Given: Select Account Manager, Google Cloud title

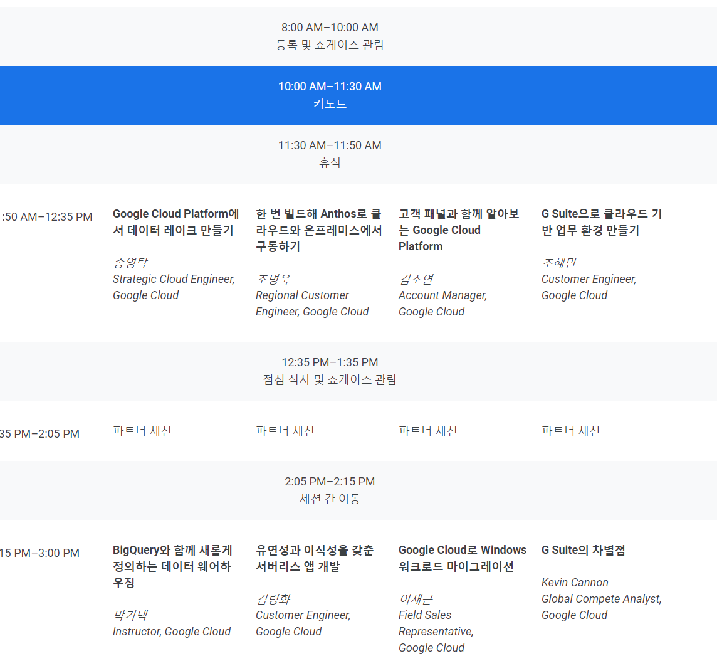Looking at the screenshot, I should (x=442, y=304).
